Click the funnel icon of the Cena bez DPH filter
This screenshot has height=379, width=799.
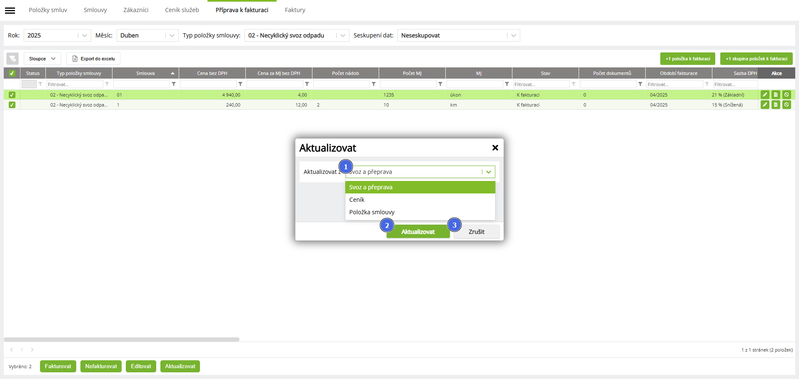(x=240, y=84)
